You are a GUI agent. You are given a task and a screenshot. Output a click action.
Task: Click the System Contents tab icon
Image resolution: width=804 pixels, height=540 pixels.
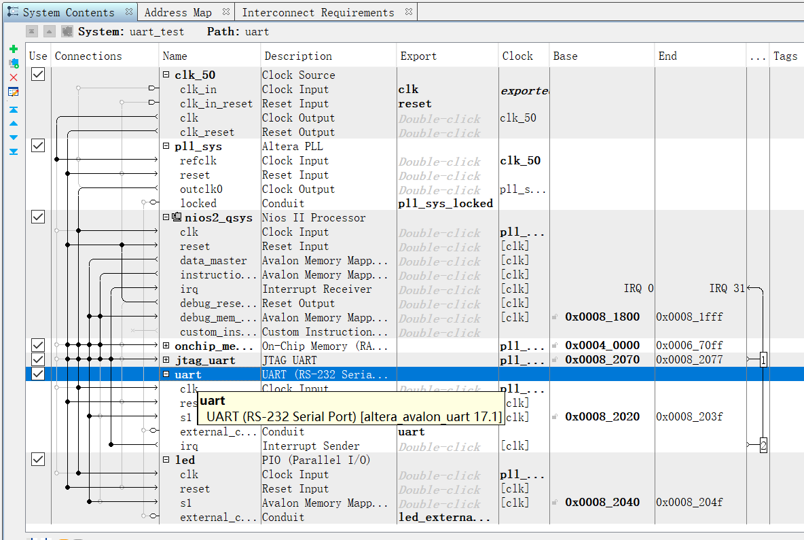point(13,12)
